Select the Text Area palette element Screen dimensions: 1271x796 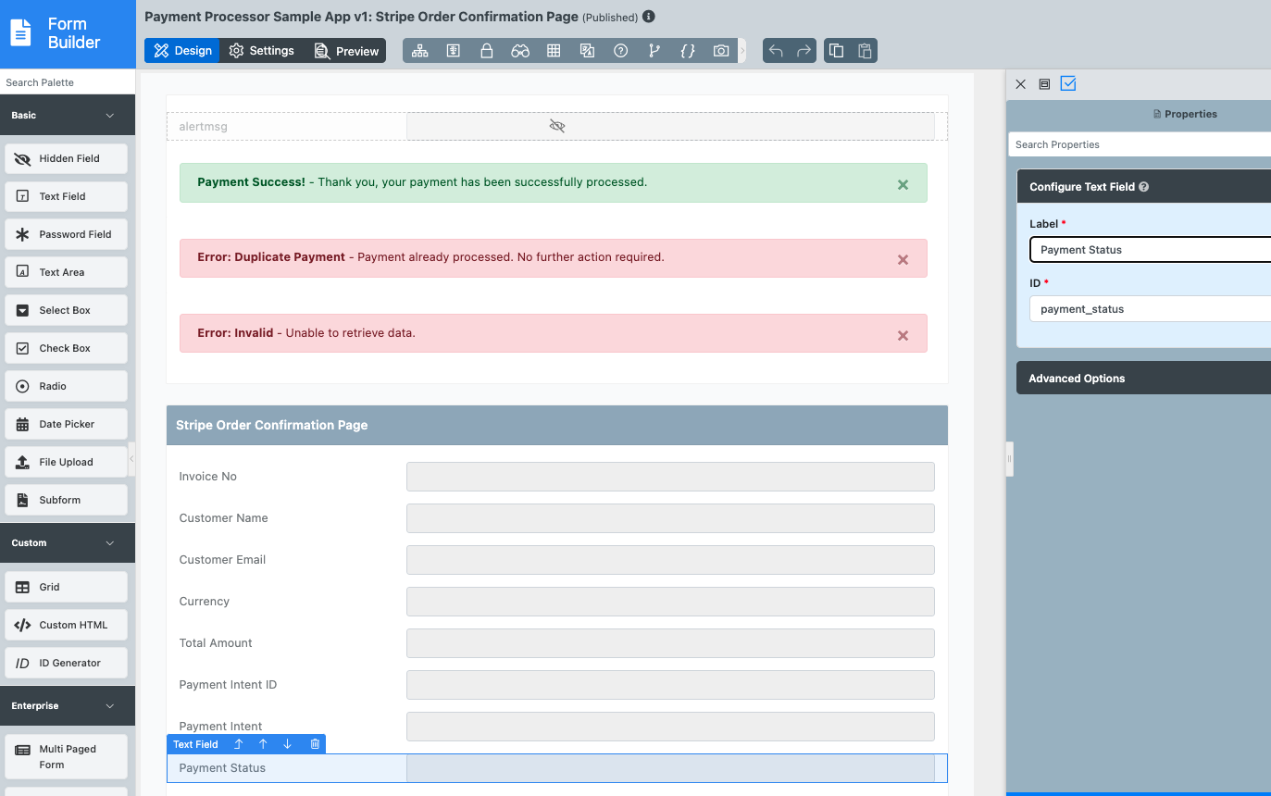67,272
